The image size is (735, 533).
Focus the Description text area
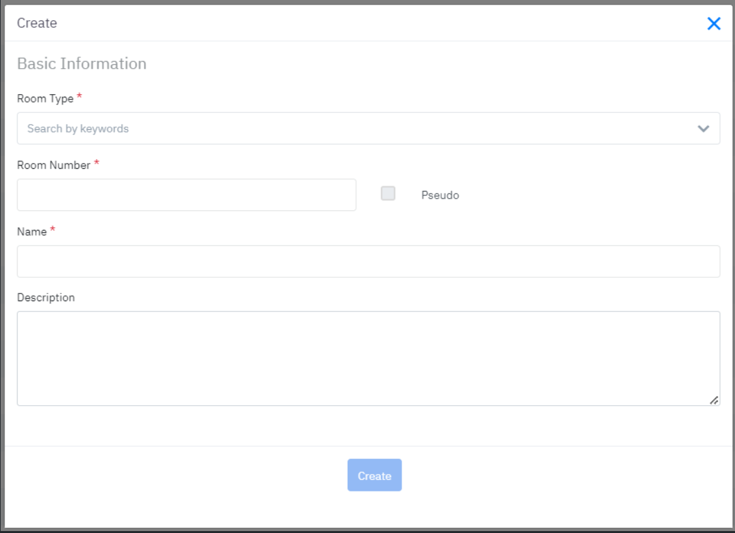point(368,358)
